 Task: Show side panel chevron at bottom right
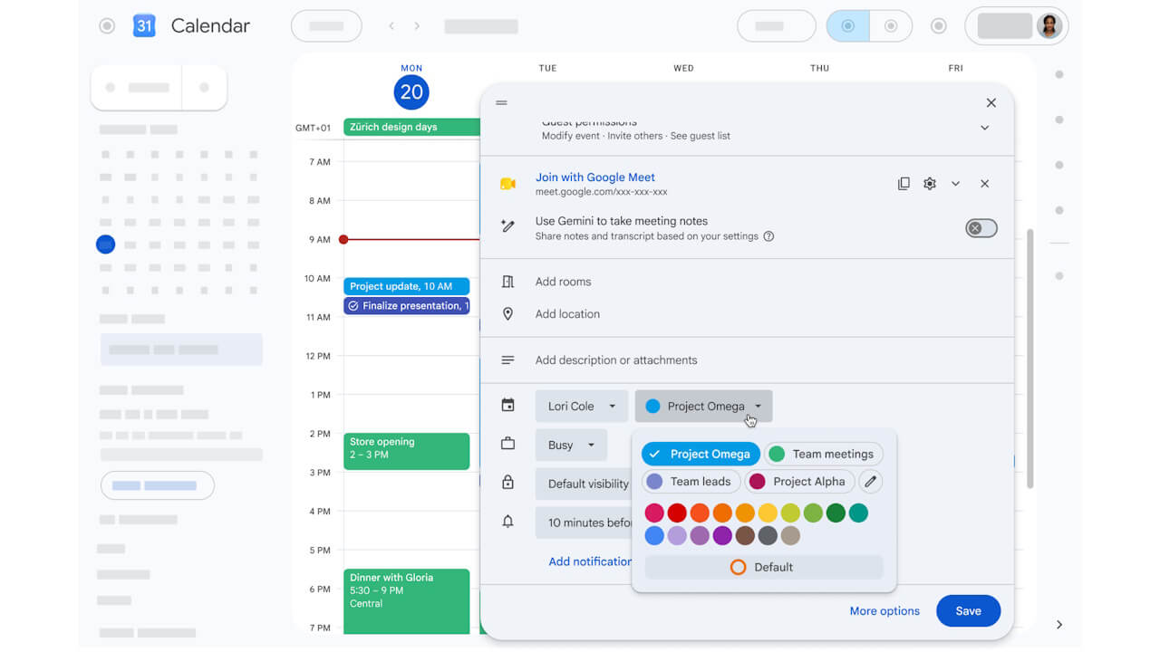click(1058, 625)
